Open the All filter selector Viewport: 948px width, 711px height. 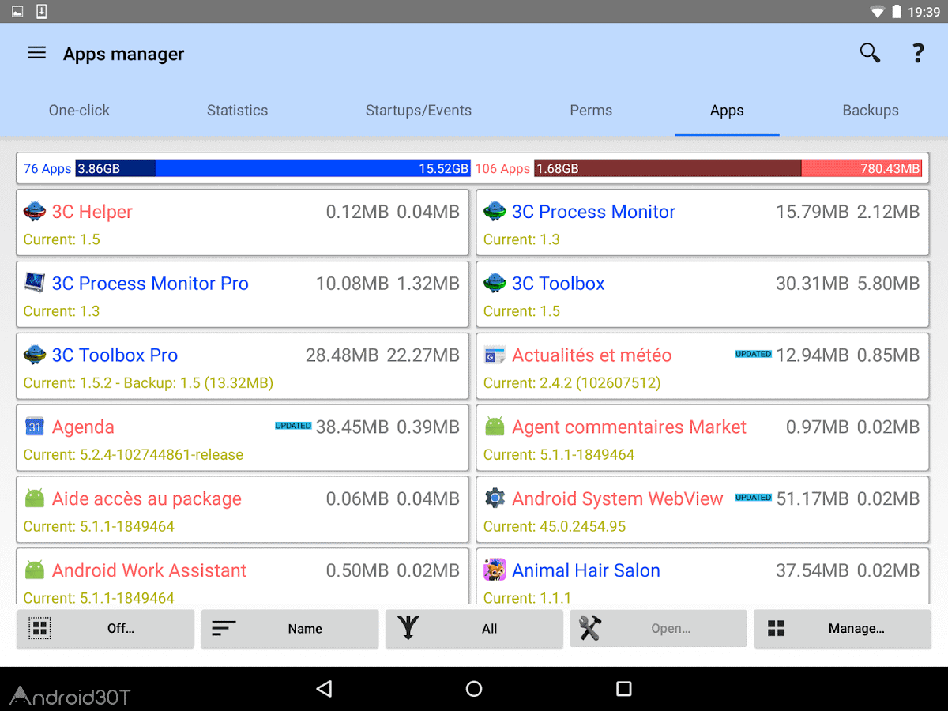click(475, 629)
